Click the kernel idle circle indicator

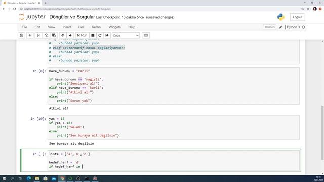pyautogui.click(x=303, y=27)
